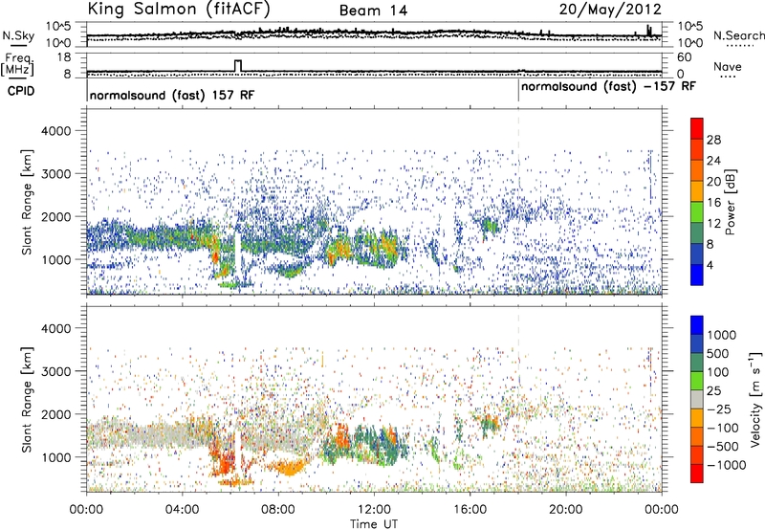Click the noise spike near end of N.Sky plot
The image size is (765, 530).
coord(649,31)
